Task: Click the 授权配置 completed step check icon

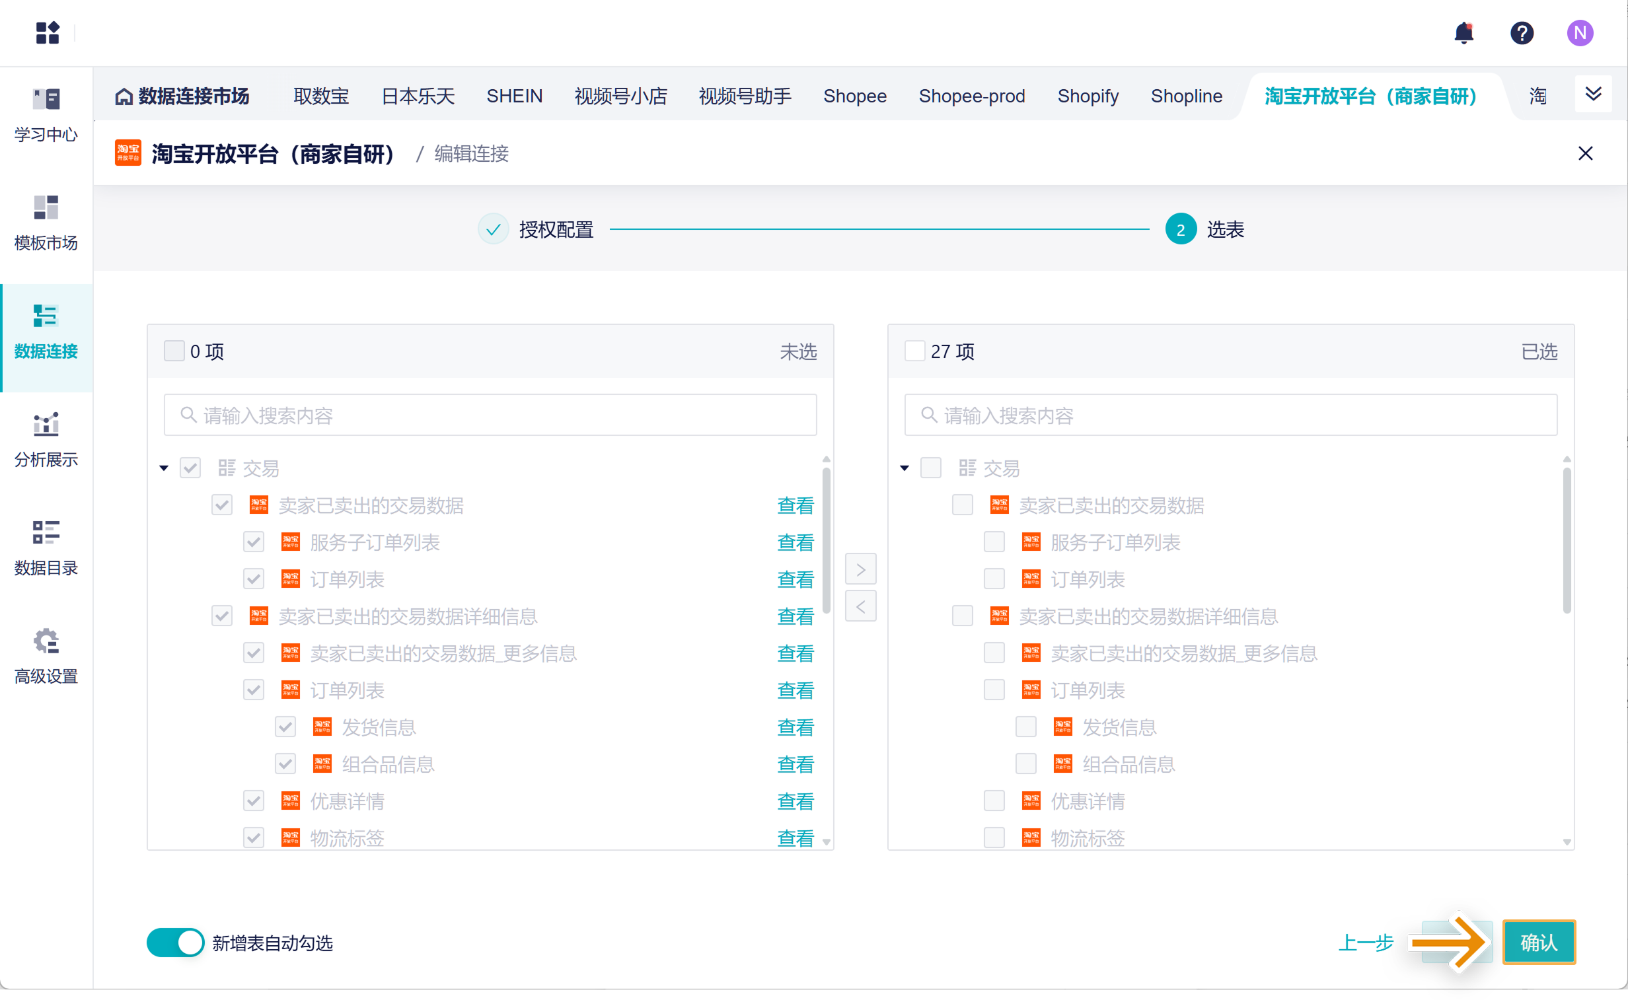Action: (x=494, y=229)
